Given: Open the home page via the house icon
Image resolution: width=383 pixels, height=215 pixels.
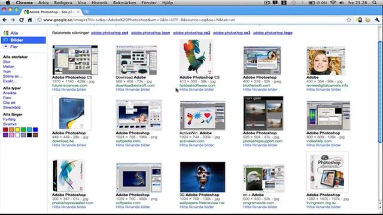Looking at the screenshot, I should coord(30,20).
